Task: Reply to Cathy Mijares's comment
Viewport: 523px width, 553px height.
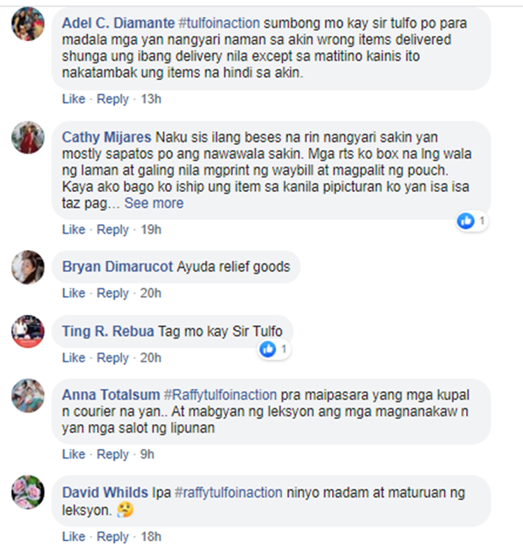Action: coord(113,230)
